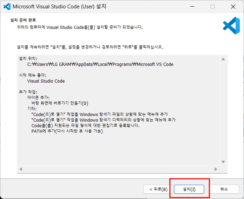Screen dimensions: 244x199
Task: Click the line about Windows 탐색기 디렉터리 context menu
Action: pos(103,120)
